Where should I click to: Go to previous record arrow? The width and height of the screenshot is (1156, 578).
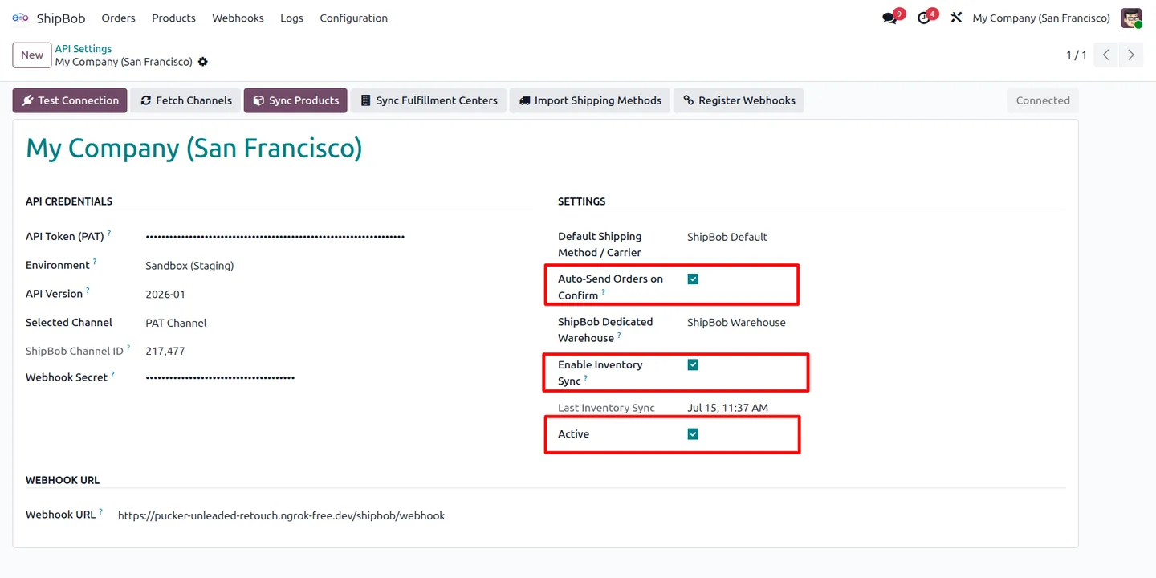point(1105,55)
